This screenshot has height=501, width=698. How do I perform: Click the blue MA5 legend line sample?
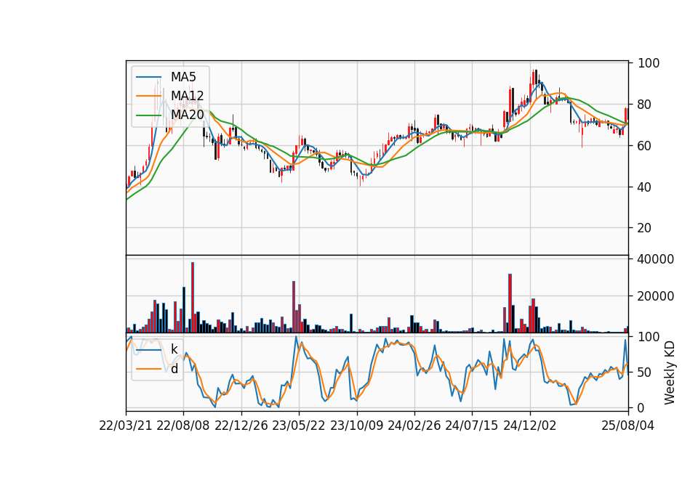coord(148,77)
